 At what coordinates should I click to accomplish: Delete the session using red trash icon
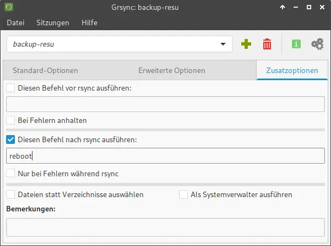point(267,44)
